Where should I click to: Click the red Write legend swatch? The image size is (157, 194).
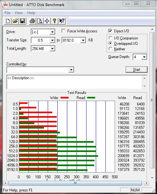[x=64, y=97]
